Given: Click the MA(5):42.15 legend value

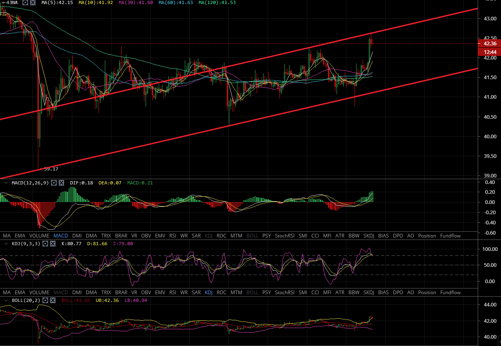Looking at the screenshot, I should pyautogui.click(x=57, y=2).
